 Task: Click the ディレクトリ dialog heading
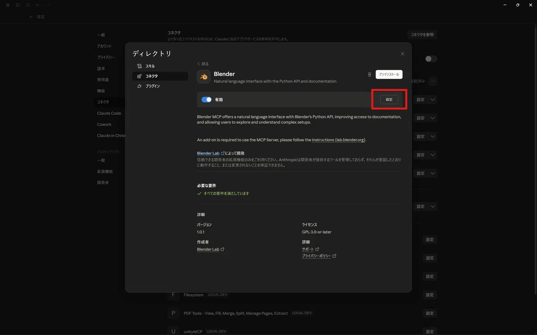(x=152, y=54)
